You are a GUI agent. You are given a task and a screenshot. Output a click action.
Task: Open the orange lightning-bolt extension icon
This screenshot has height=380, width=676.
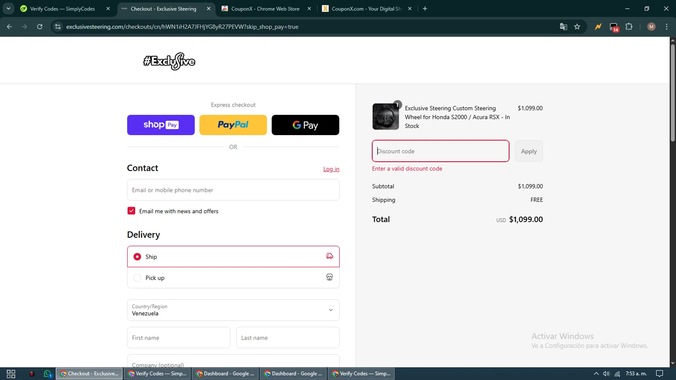point(598,27)
